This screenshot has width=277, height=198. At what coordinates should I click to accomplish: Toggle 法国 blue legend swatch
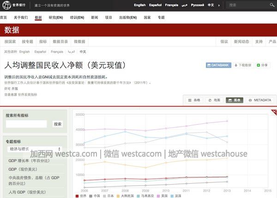pos(172,196)
